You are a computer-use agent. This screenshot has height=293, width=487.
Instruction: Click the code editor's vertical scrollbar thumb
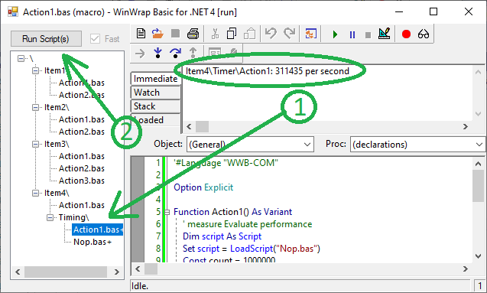478,186
